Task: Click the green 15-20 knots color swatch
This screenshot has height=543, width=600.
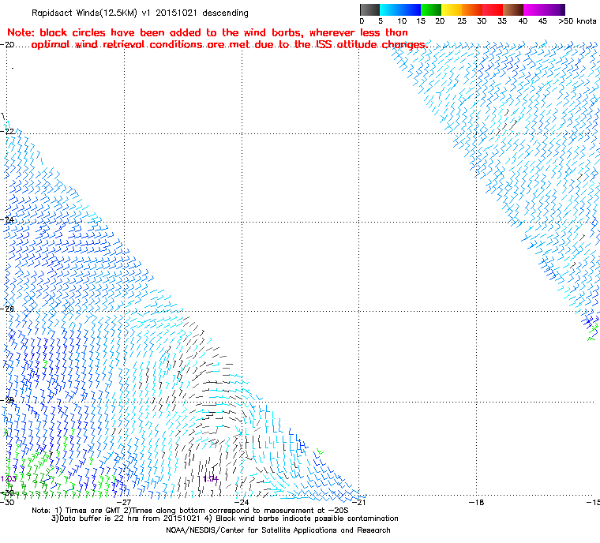Action: [x=431, y=9]
